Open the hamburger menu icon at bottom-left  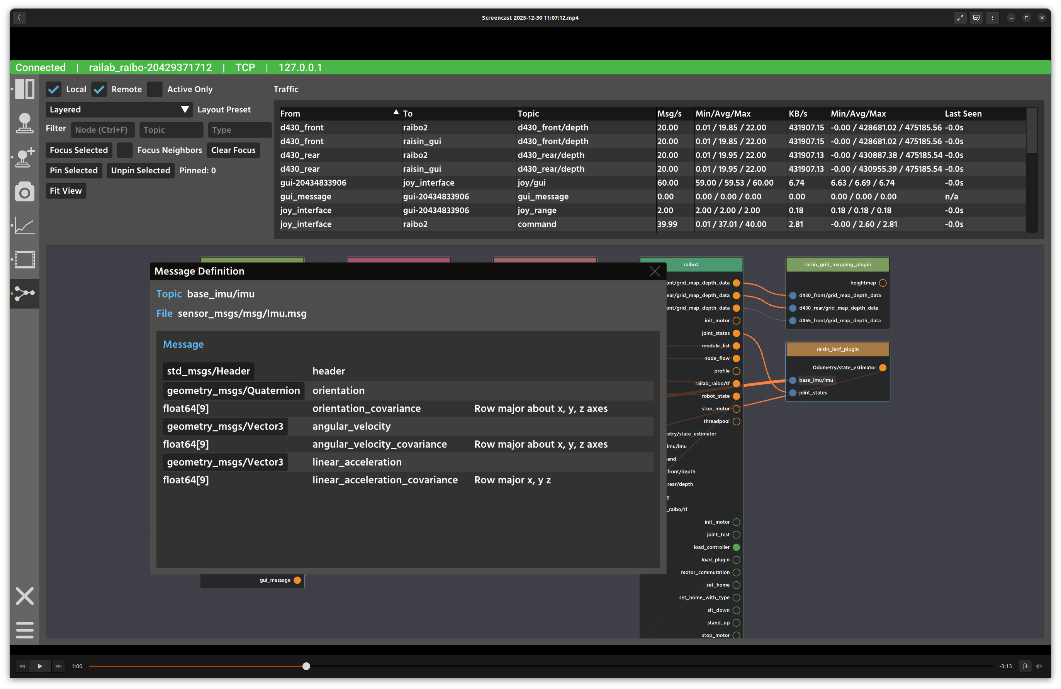point(24,630)
